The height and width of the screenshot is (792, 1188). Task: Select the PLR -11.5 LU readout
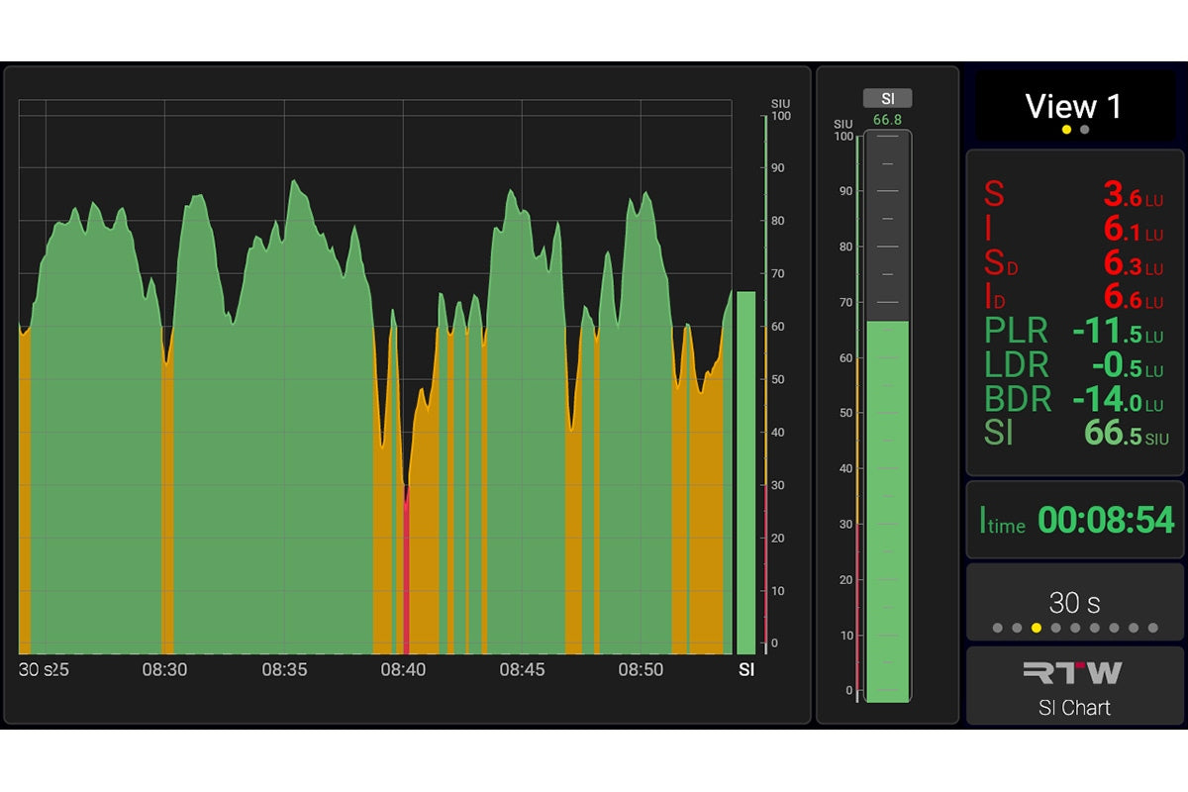(x=1074, y=331)
